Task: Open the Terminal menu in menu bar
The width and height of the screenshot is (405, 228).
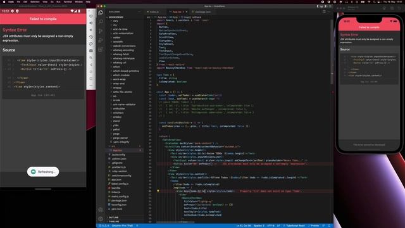Action: (x=68, y=2)
